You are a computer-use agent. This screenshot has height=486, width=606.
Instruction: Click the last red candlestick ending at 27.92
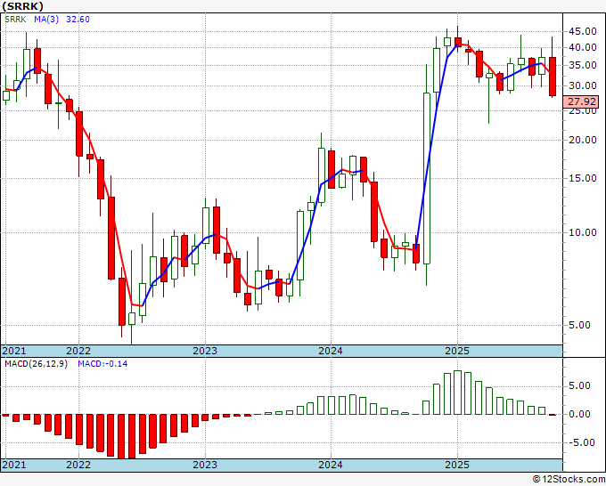pos(553,77)
